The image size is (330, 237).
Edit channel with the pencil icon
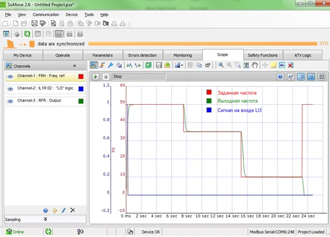point(63,210)
